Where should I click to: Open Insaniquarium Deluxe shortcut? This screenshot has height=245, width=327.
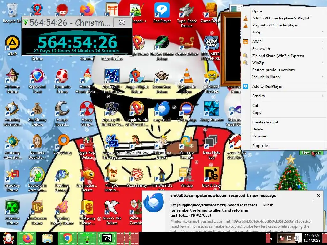pyautogui.click(x=87, y=180)
